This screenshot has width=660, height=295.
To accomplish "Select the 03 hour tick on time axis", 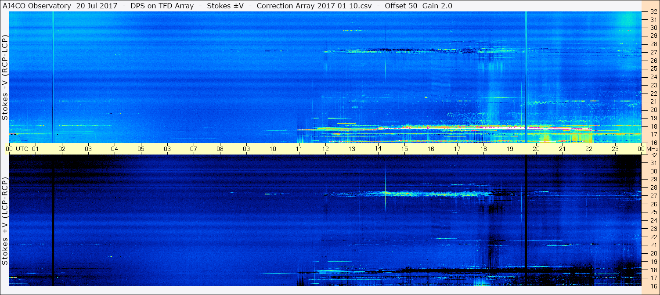I will [88, 149].
